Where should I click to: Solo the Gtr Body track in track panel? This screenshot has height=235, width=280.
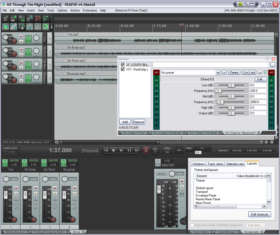click(21, 55)
